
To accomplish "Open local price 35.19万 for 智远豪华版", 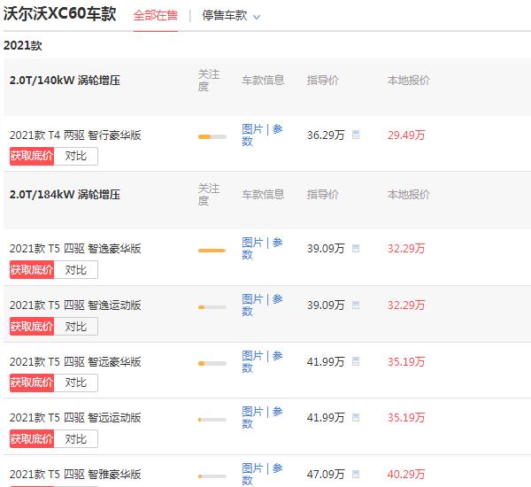I will 406,361.
